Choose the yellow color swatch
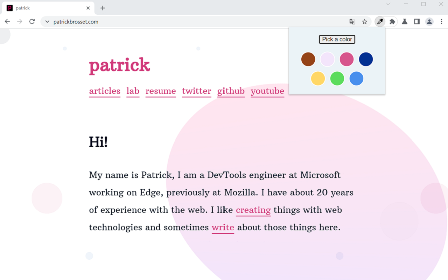 point(318,78)
